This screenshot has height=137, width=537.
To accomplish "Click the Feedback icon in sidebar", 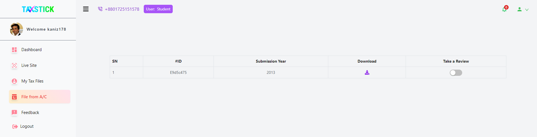I will (x=14, y=113).
